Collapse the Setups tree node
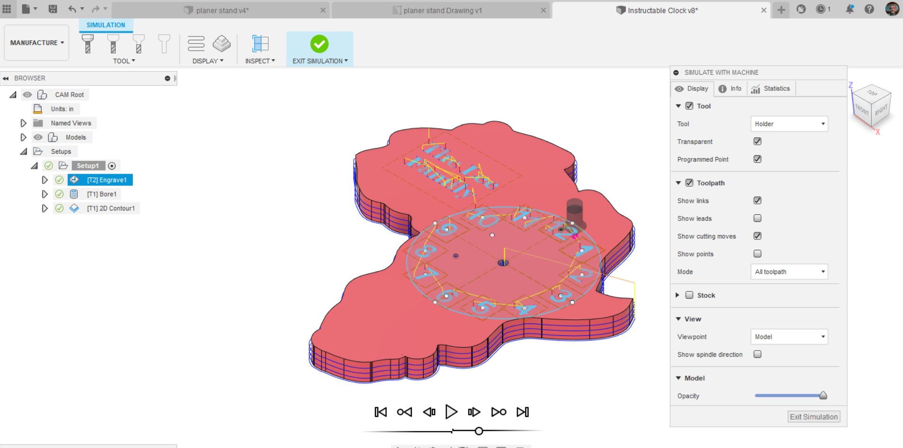Screen dimensions: 903x448 (x=23, y=151)
